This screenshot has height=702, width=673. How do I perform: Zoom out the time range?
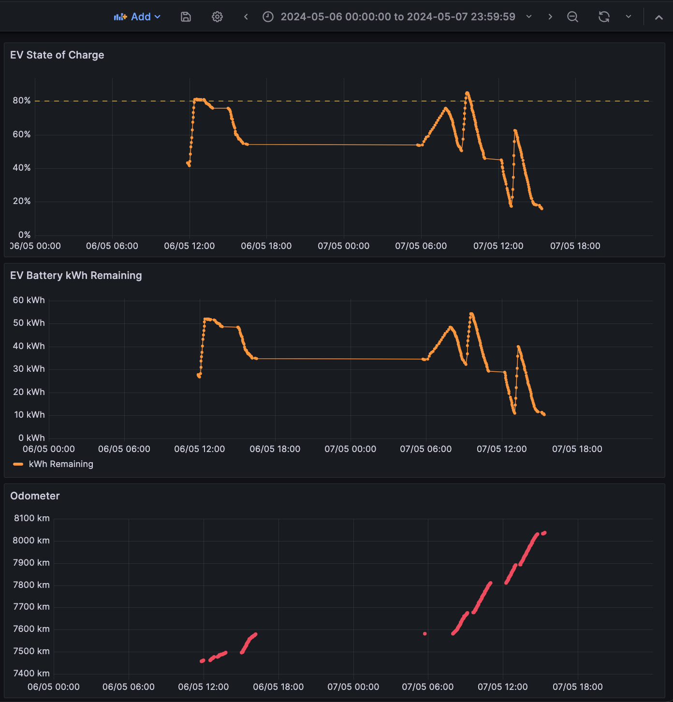[x=572, y=17]
